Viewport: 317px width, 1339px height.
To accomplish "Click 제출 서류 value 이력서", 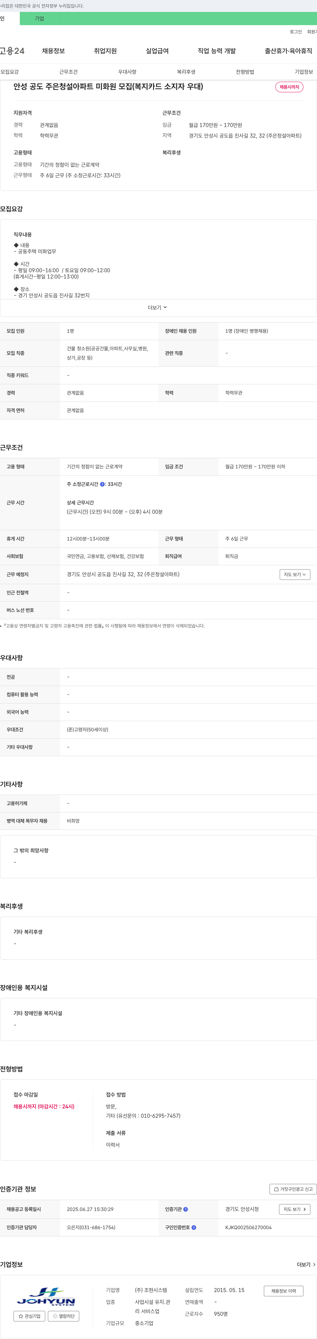I will click(113, 1145).
